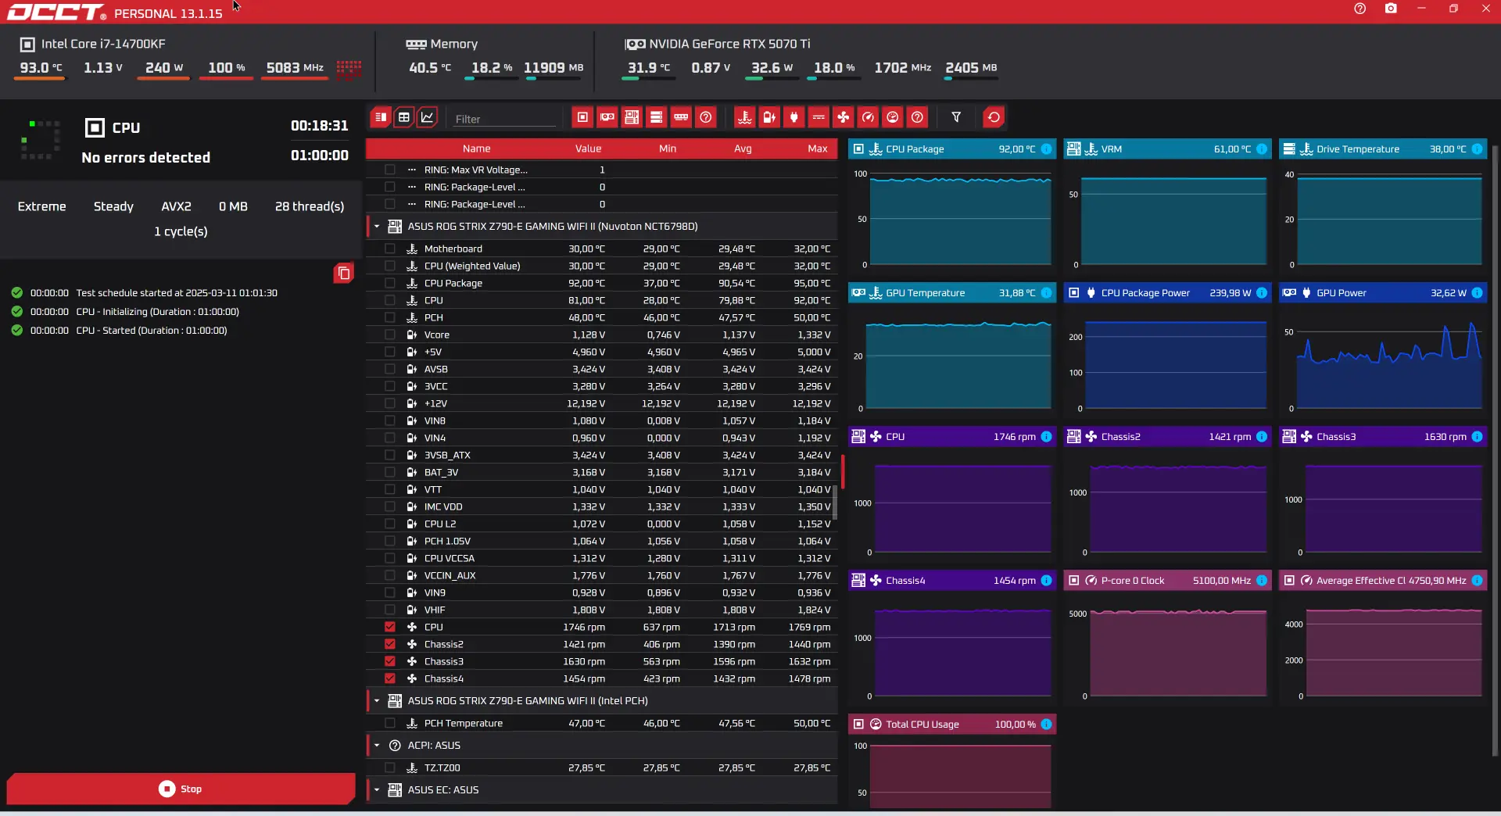
Task: Toggle the storage drive filter icon
Action: point(657,117)
